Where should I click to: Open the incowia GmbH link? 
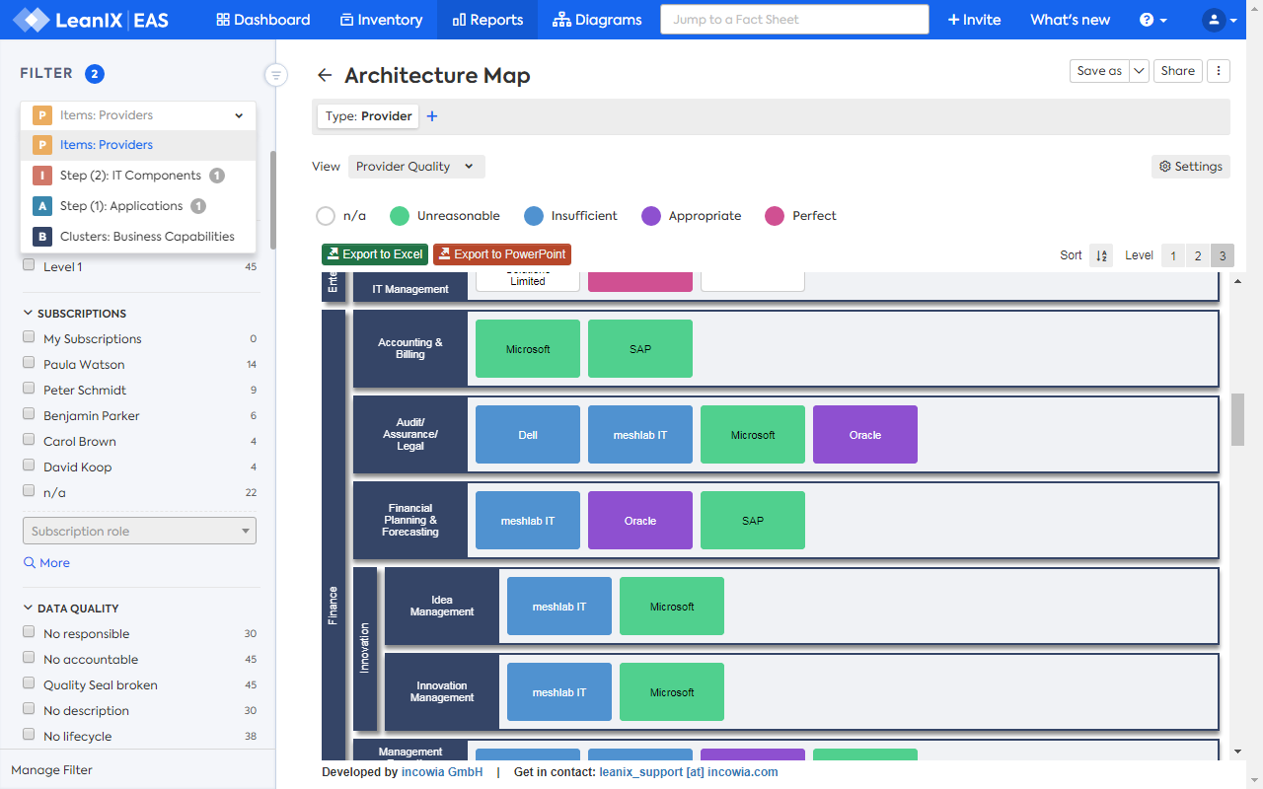[442, 772]
